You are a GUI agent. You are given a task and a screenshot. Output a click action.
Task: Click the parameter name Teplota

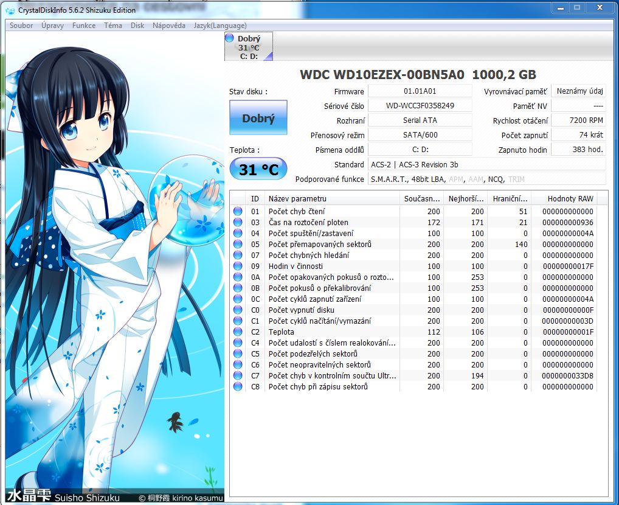pos(281,332)
